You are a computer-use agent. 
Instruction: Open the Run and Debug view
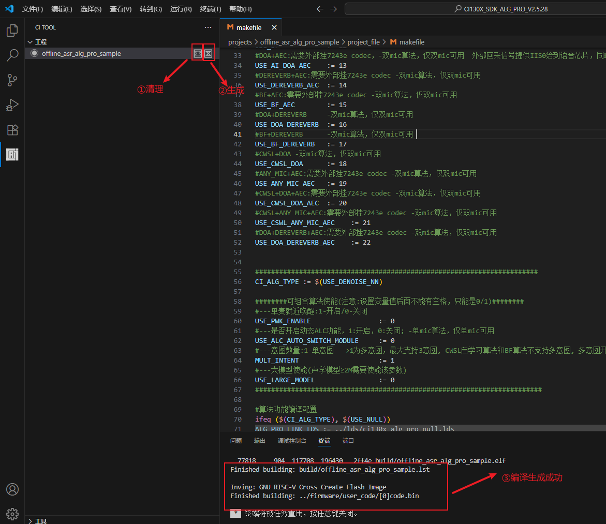[x=12, y=105]
